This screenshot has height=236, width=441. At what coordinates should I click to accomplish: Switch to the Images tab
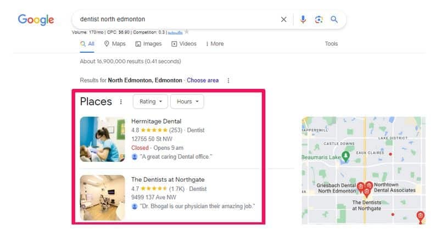click(148, 44)
